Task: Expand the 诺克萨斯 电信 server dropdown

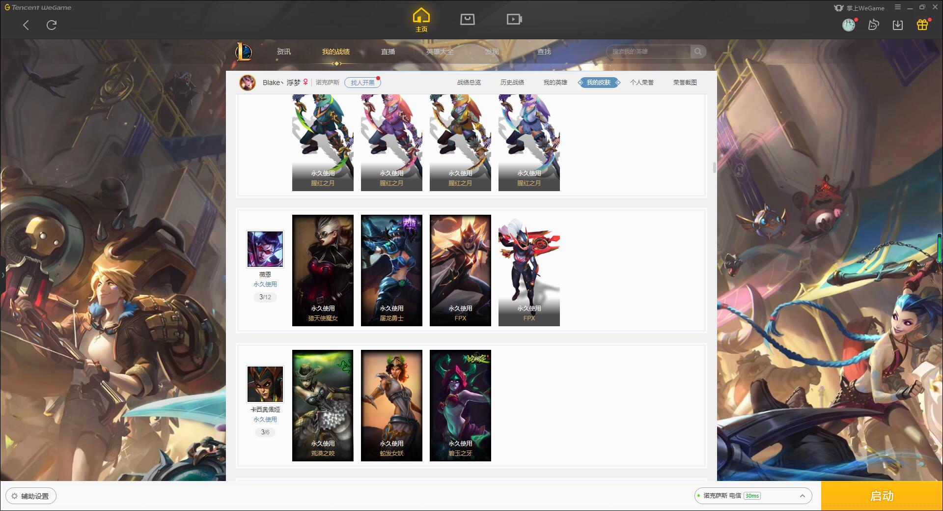Action: 753,496
